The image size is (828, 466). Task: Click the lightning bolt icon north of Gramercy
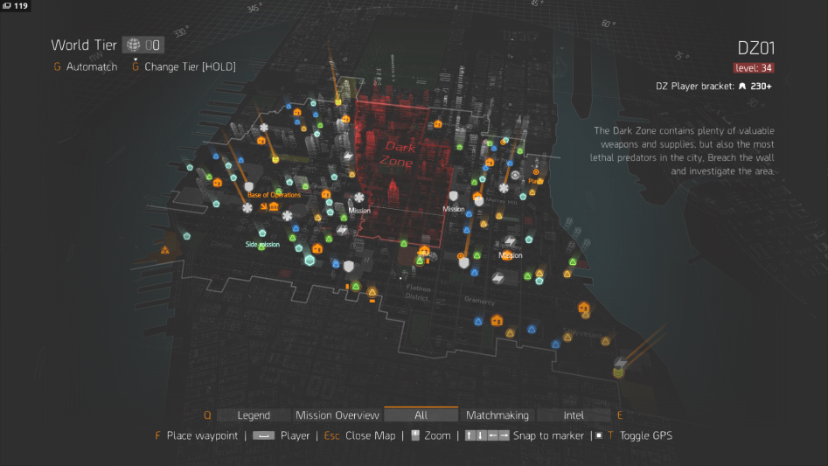pyautogui.click(x=498, y=278)
